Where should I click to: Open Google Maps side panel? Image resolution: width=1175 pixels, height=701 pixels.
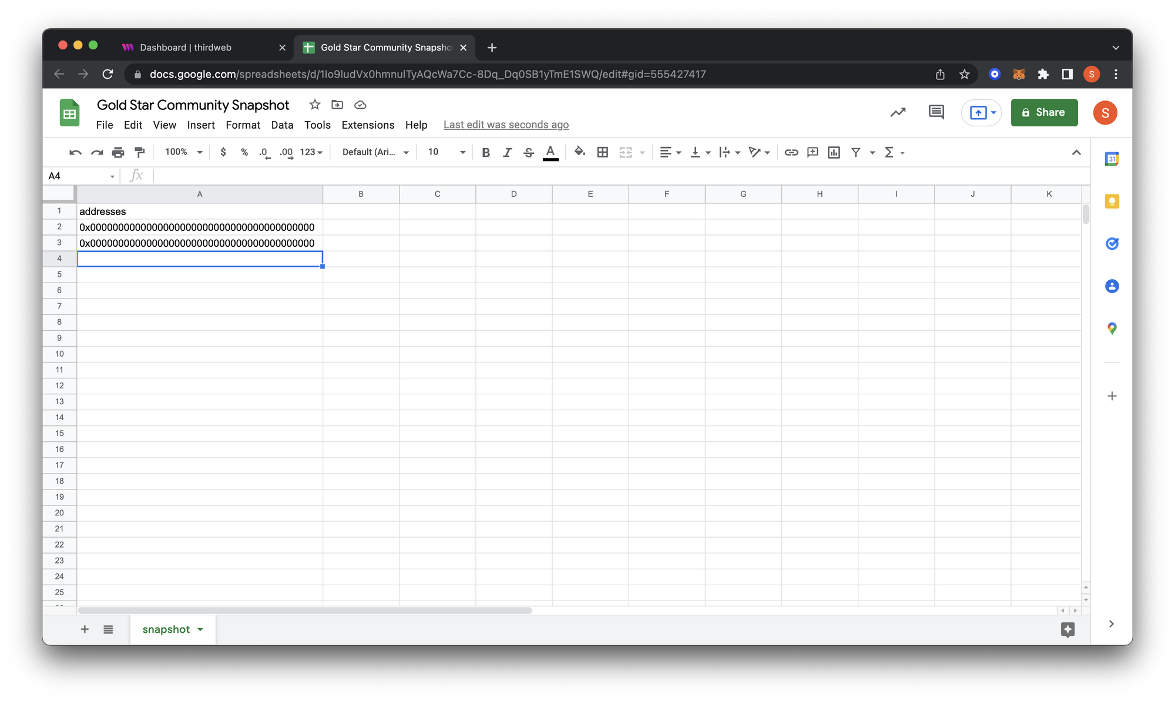click(x=1112, y=328)
